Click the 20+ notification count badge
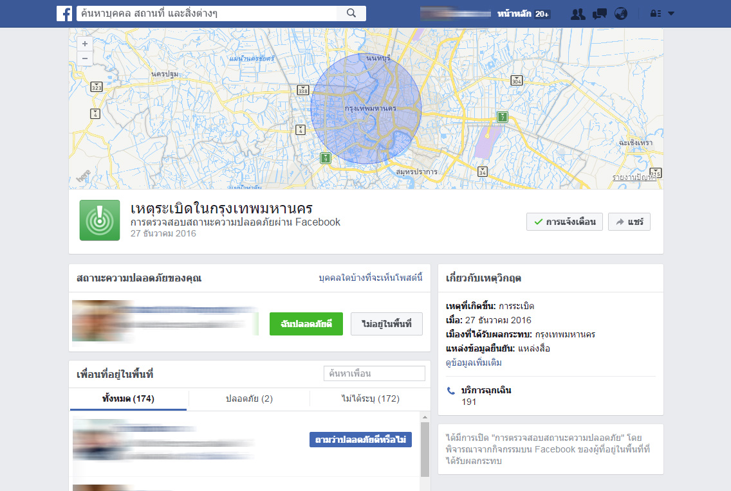The height and width of the screenshot is (491, 731). coord(542,14)
